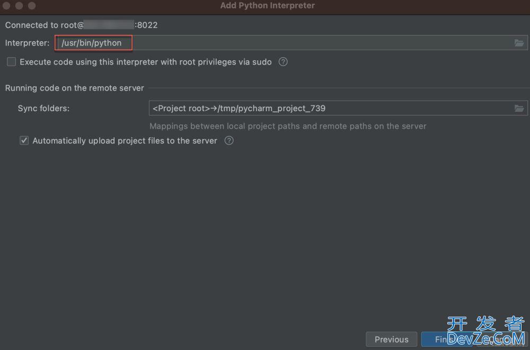Click the Interpreter path input field

[x=291, y=43]
